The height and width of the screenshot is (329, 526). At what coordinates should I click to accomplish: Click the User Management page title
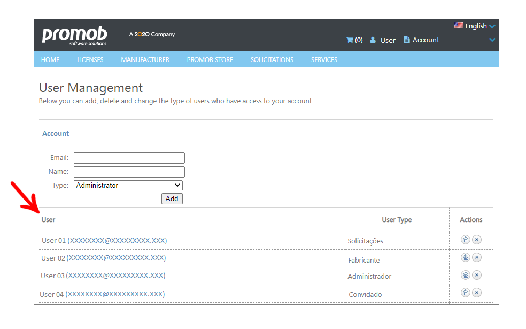point(91,88)
